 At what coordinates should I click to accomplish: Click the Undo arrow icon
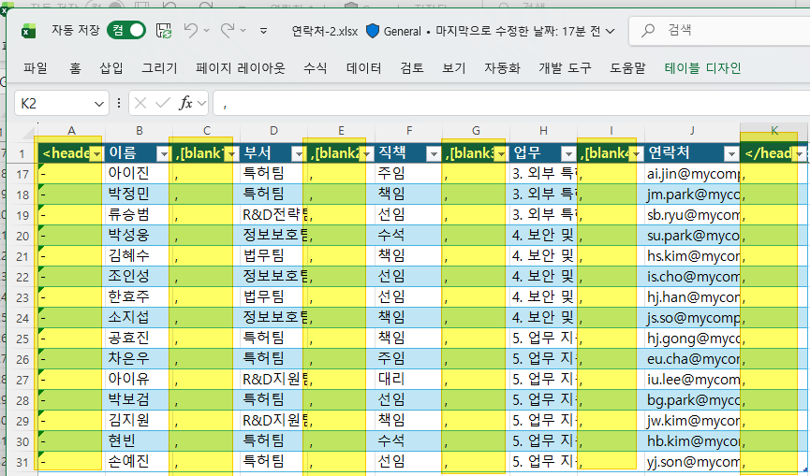[x=191, y=31]
